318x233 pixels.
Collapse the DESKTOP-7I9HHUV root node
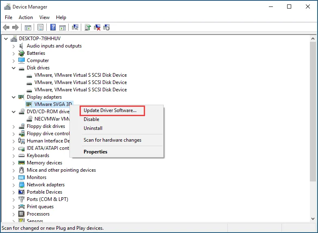pyautogui.click(x=6, y=39)
